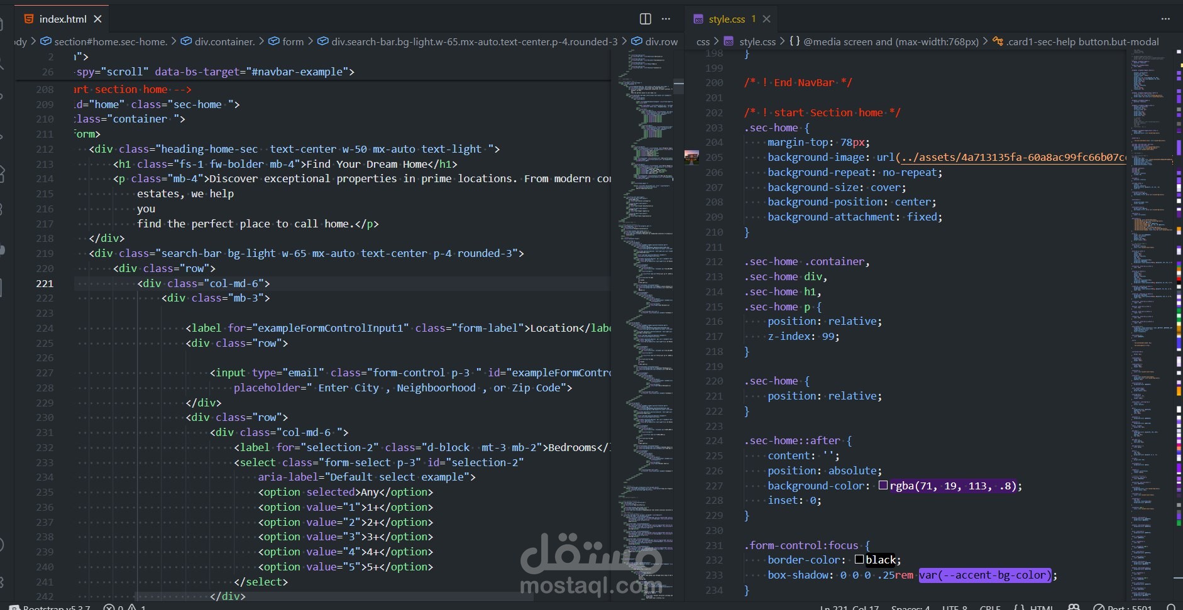Click 'background-attachment: fixed' declaration

pyautogui.click(x=855, y=217)
